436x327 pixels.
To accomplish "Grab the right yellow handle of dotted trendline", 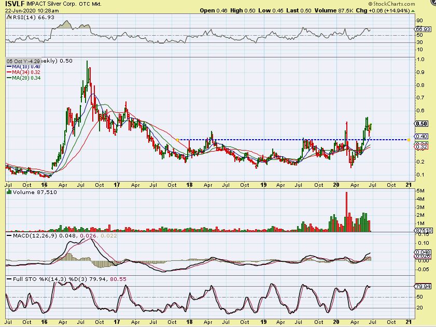I will coord(409,140).
